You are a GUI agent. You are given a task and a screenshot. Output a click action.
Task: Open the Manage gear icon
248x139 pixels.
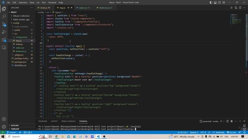(x=4, y=127)
